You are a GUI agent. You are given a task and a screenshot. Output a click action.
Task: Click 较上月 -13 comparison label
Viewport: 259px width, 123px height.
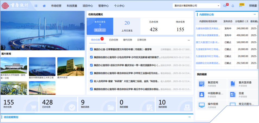100,30
